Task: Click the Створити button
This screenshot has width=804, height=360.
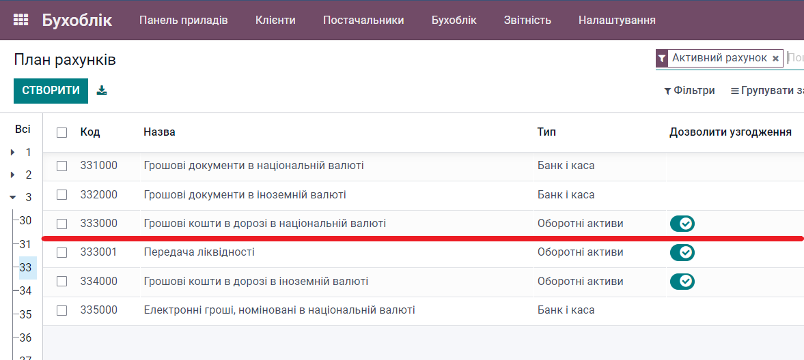Action: click(51, 91)
